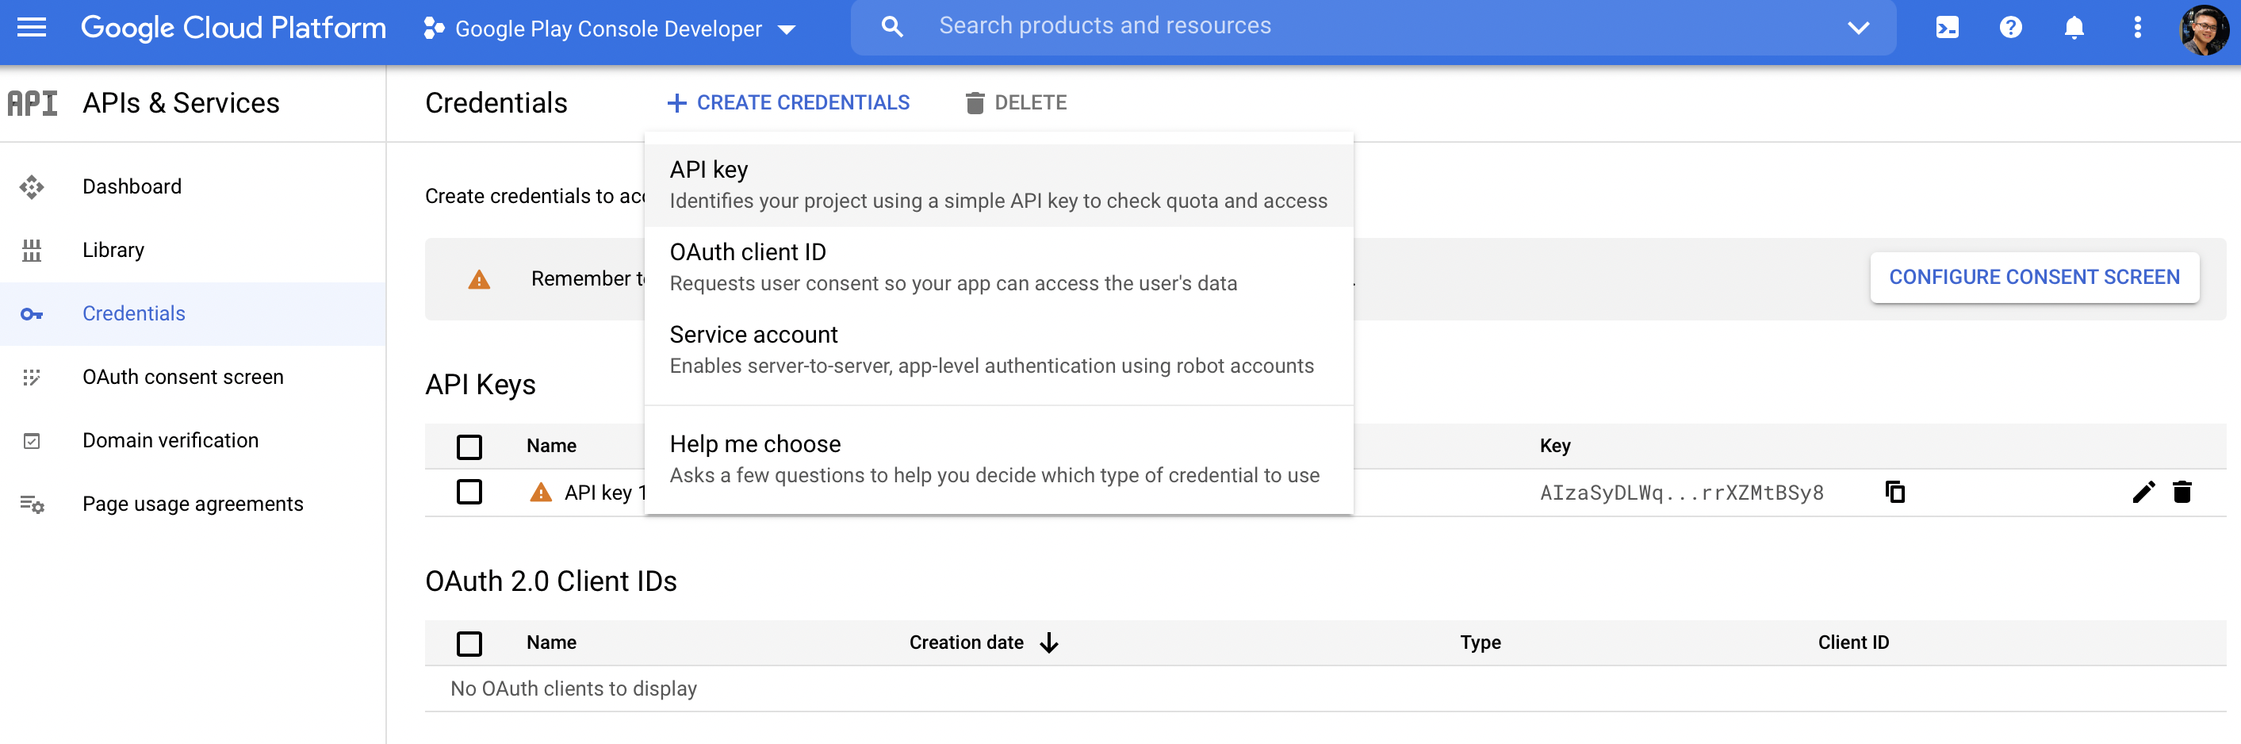Click the OAuth table Name column header
Screen dimensions: 2241x744
tap(552, 642)
